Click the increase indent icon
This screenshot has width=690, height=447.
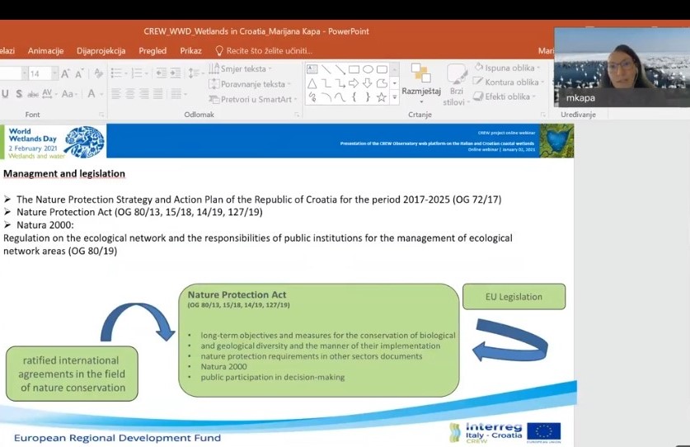[175, 73]
